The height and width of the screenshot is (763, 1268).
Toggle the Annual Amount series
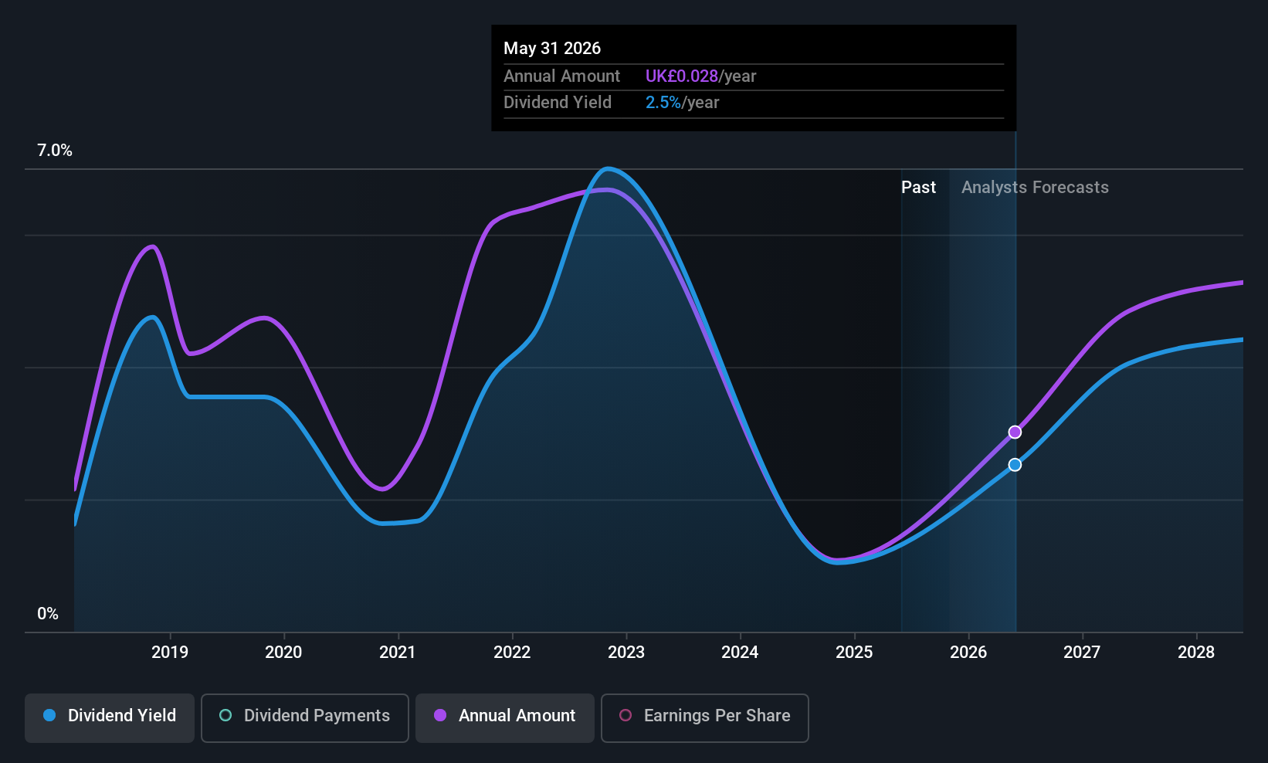pos(505,718)
